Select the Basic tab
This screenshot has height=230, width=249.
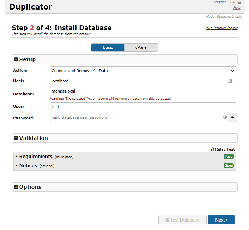108,47
